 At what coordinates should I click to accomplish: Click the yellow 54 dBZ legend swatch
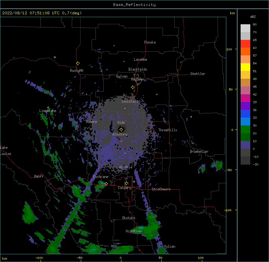pyautogui.click(x=245, y=67)
